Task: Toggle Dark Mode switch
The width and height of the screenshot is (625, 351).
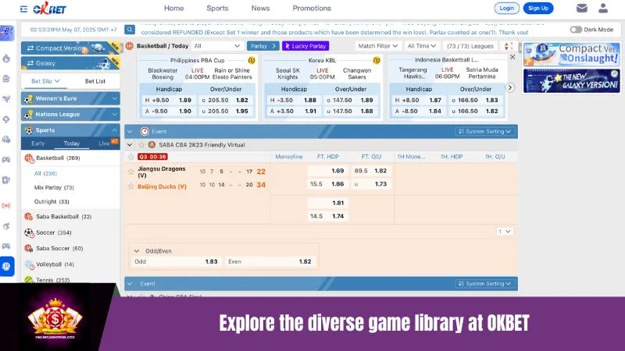Action: [576, 30]
